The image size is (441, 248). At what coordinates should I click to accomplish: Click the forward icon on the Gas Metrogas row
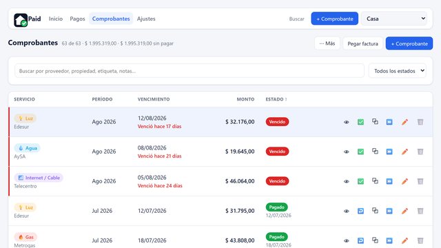click(389, 240)
